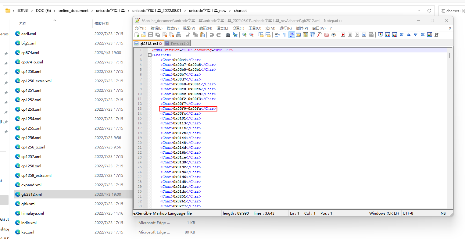Collapse the CharSet fold marker
The height and width of the screenshot is (239, 465).
150,55
